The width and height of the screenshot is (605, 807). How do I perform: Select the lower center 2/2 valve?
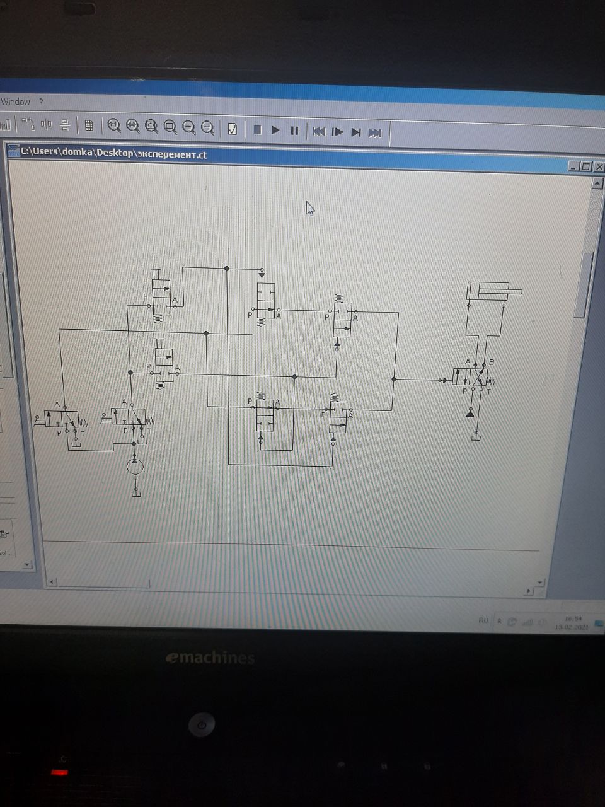(265, 413)
